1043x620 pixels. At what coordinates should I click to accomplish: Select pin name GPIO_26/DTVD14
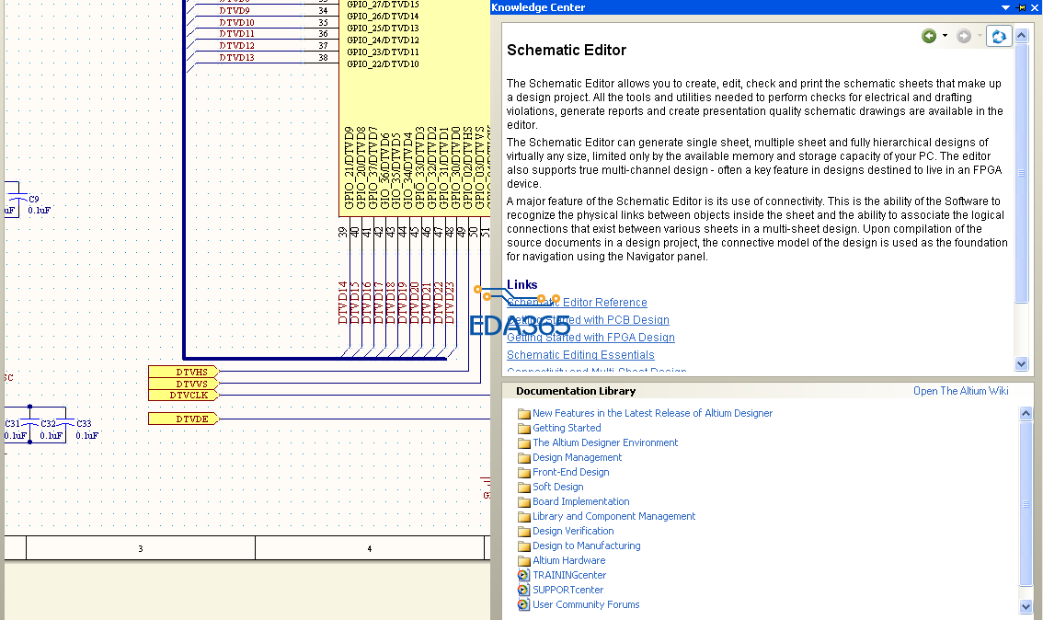(383, 16)
